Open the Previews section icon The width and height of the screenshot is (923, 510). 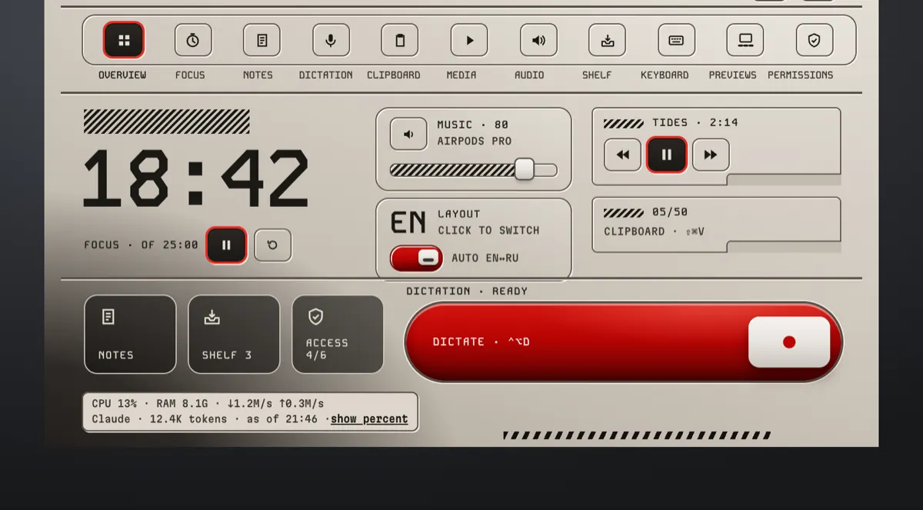pyautogui.click(x=745, y=40)
